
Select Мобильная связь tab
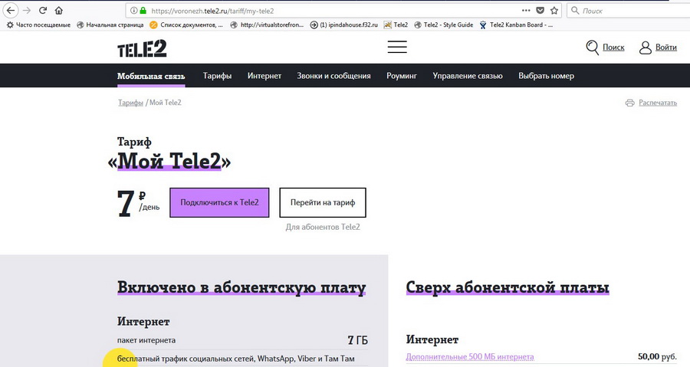point(151,76)
